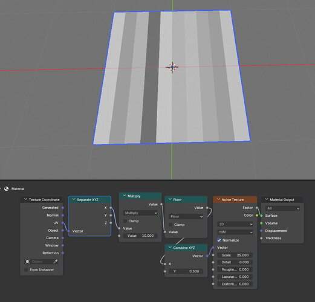Image resolution: width=315 pixels, height=302 pixels.
Task: Collapse the Separate XYZ node
Action: 74,199
